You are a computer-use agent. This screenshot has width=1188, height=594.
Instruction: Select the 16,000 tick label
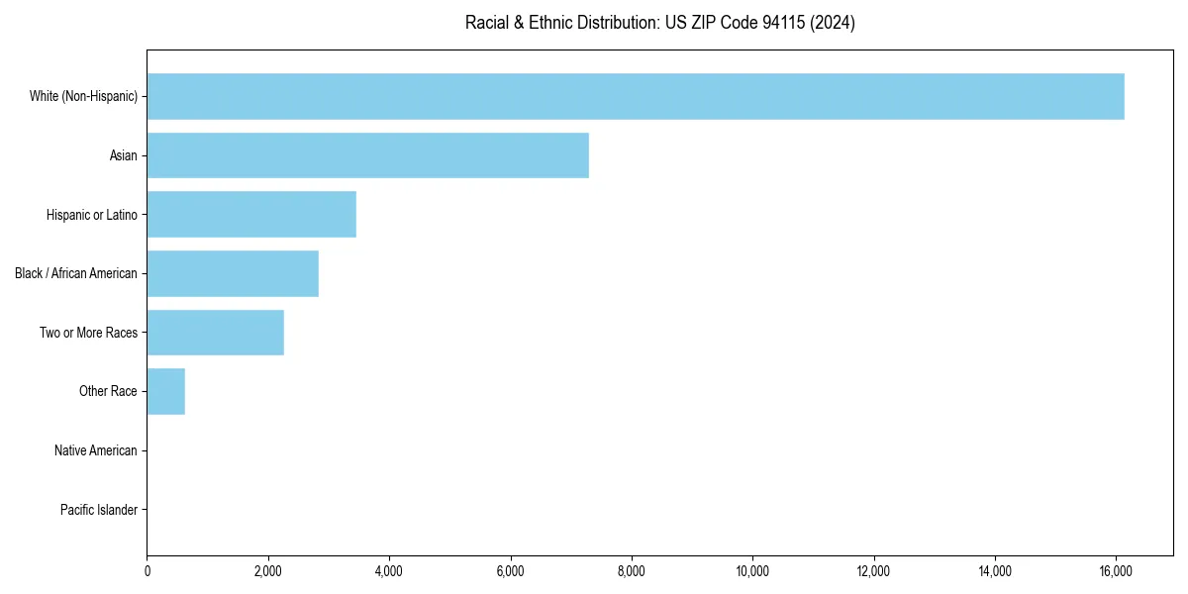[x=1116, y=570]
